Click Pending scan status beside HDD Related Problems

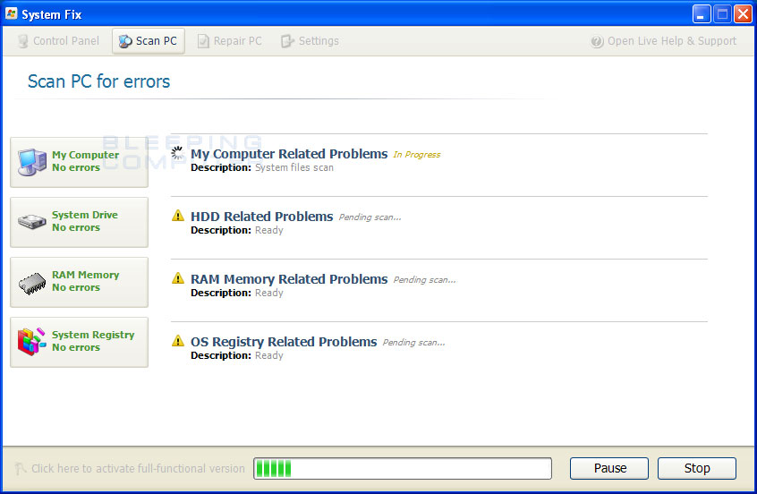pyautogui.click(x=370, y=217)
